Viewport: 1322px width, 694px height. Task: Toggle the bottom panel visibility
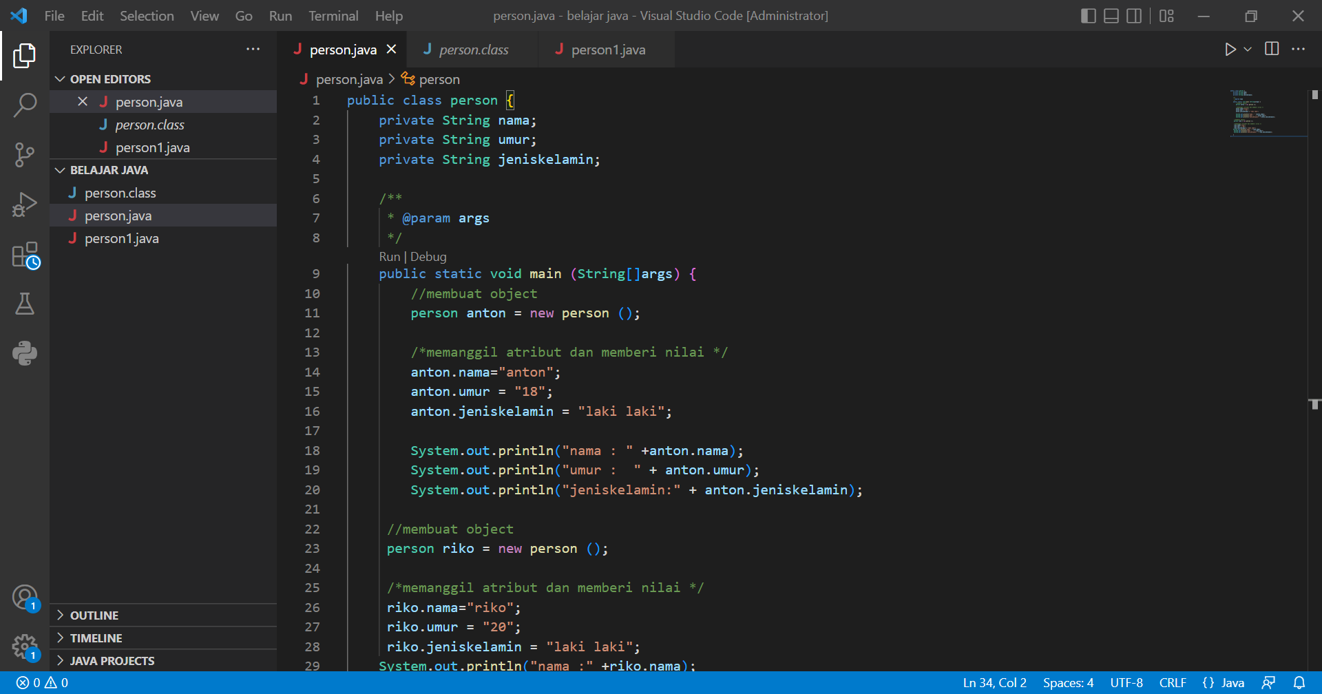(x=1111, y=15)
